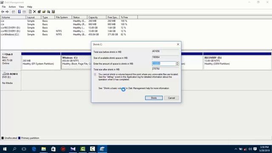Click the white C app icon on taskbar
This screenshot has width=272, height=153.
point(93,149)
